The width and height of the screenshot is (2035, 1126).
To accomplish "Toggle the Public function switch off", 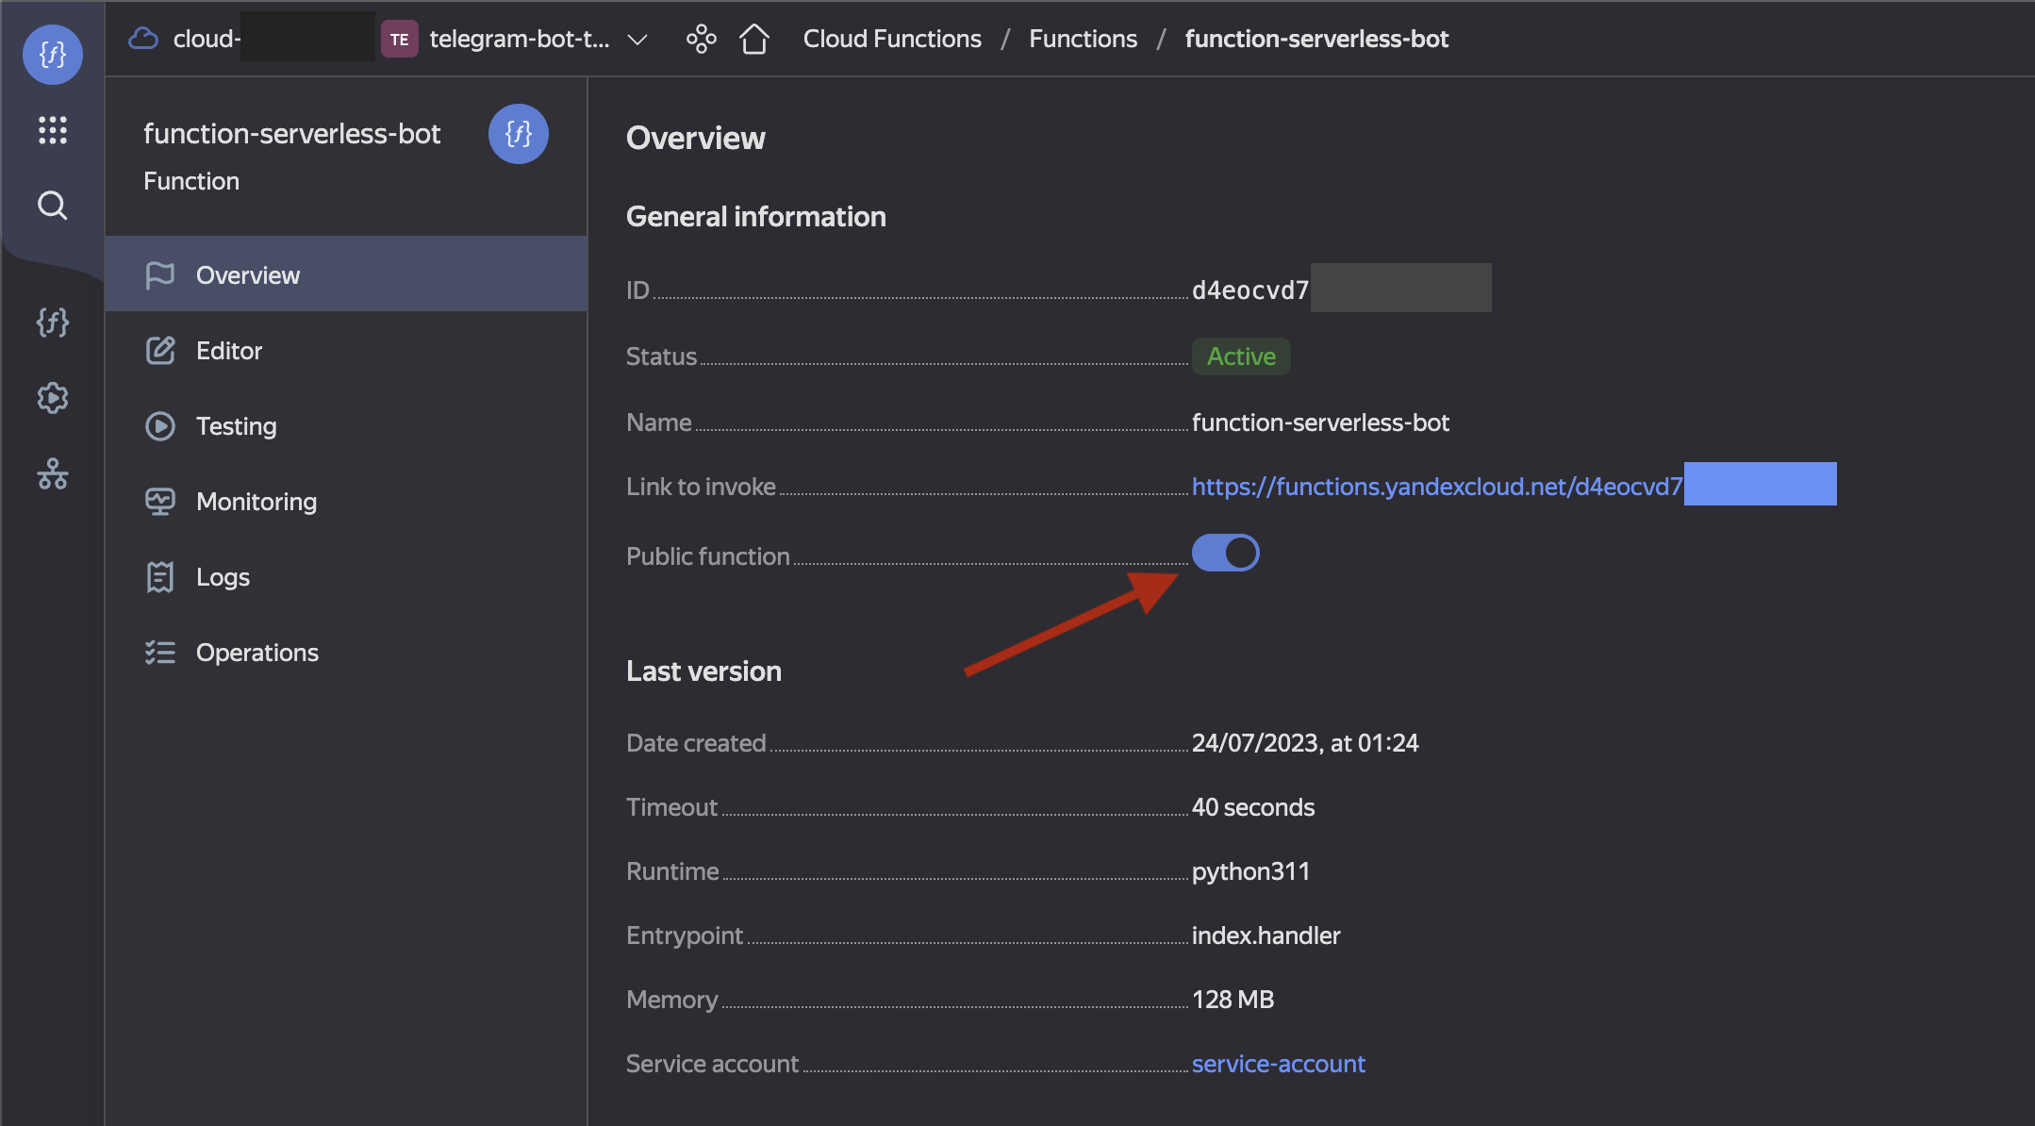I will [1225, 553].
